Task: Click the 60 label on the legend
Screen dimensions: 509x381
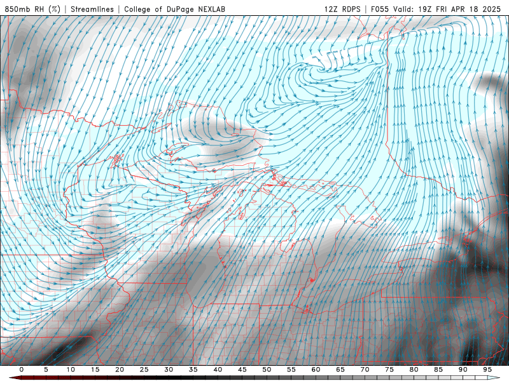Action: [316, 370]
